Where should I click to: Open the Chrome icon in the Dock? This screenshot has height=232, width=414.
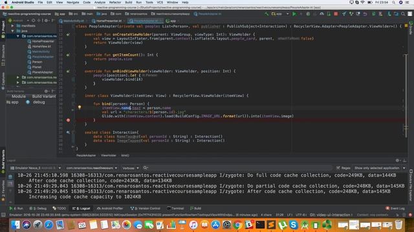pyautogui.click(x=237, y=225)
